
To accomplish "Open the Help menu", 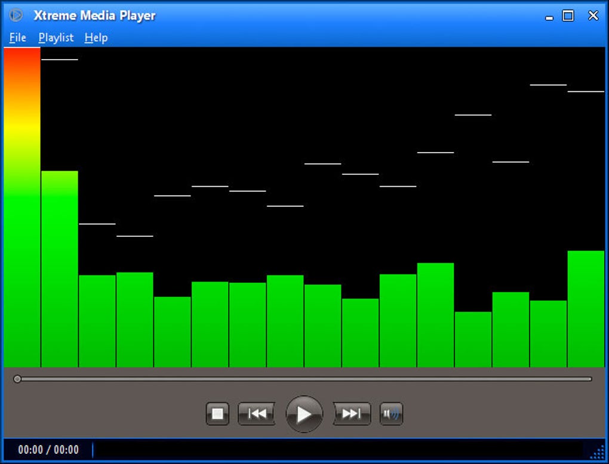I will [x=96, y=38].
